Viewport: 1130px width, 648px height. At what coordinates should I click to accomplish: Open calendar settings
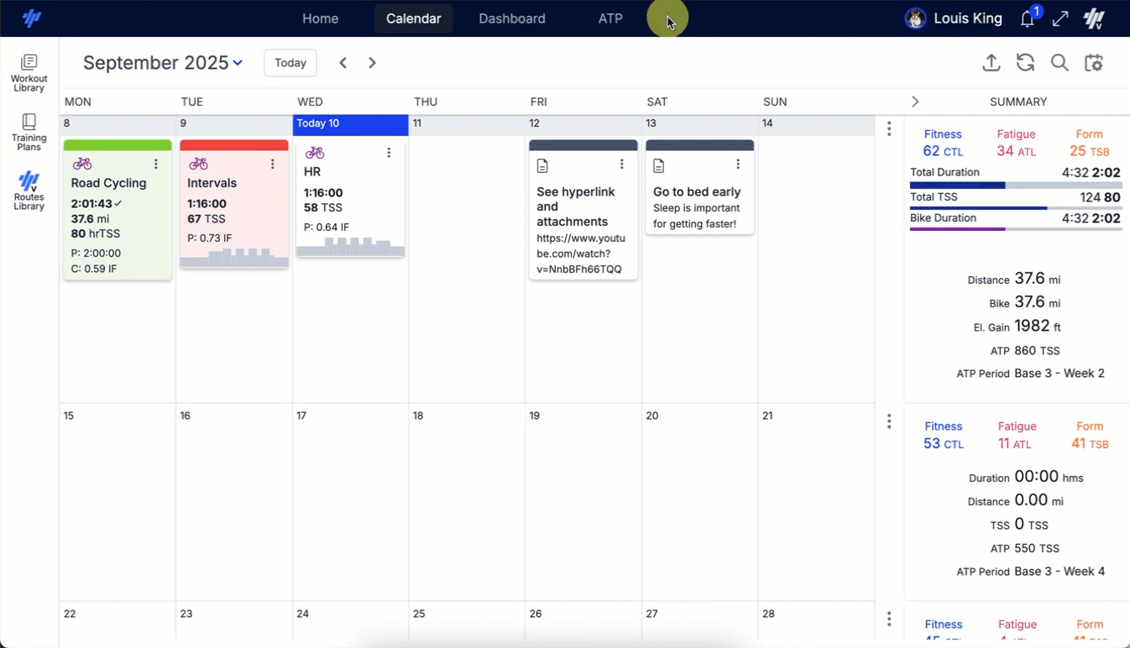(x=1094, y=62)
